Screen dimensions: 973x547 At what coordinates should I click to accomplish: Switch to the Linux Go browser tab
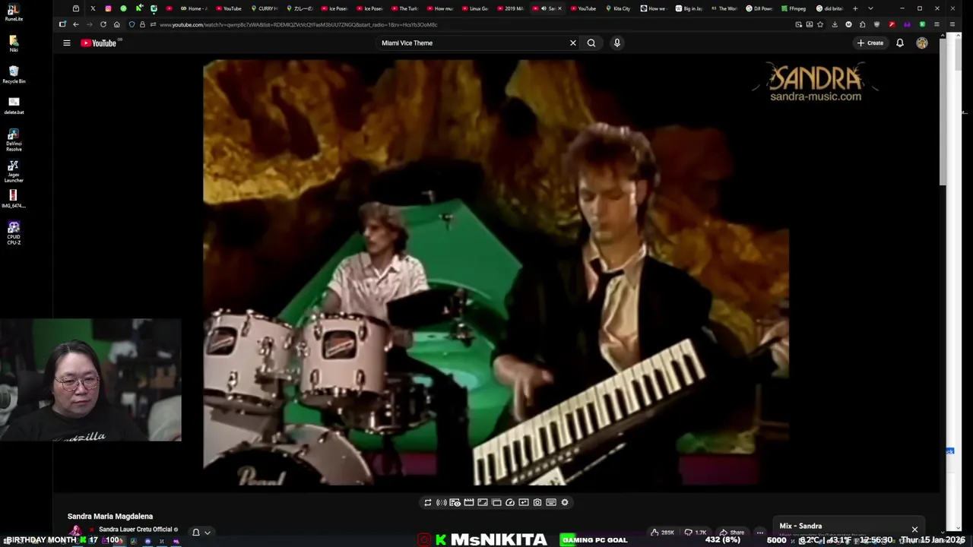pyautogui.click(x=476, y=8)
